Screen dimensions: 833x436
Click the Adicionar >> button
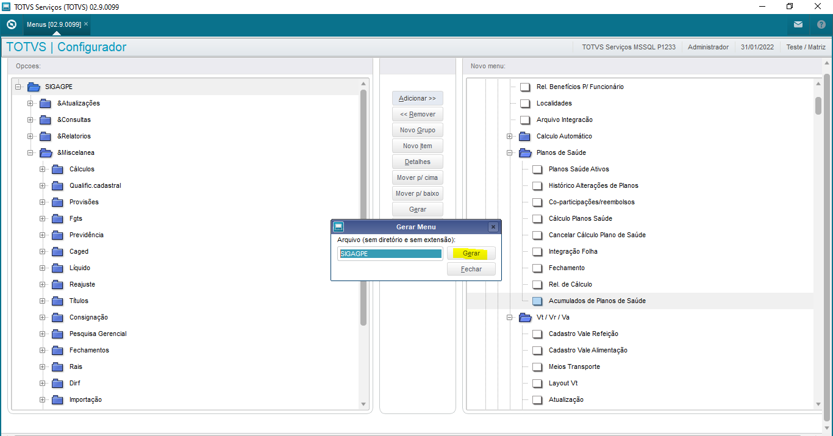click(418, 98)
